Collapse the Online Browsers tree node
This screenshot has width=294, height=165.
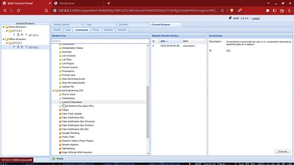coord(3,27)
